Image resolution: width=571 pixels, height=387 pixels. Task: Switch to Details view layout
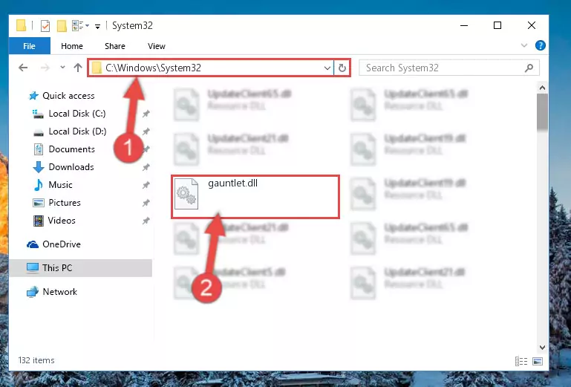point(521,361)
